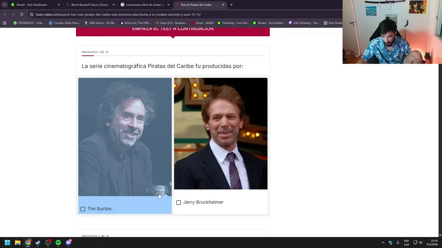Open the Chrome apps grid
The image size is (442, 248).
[4, 23]
